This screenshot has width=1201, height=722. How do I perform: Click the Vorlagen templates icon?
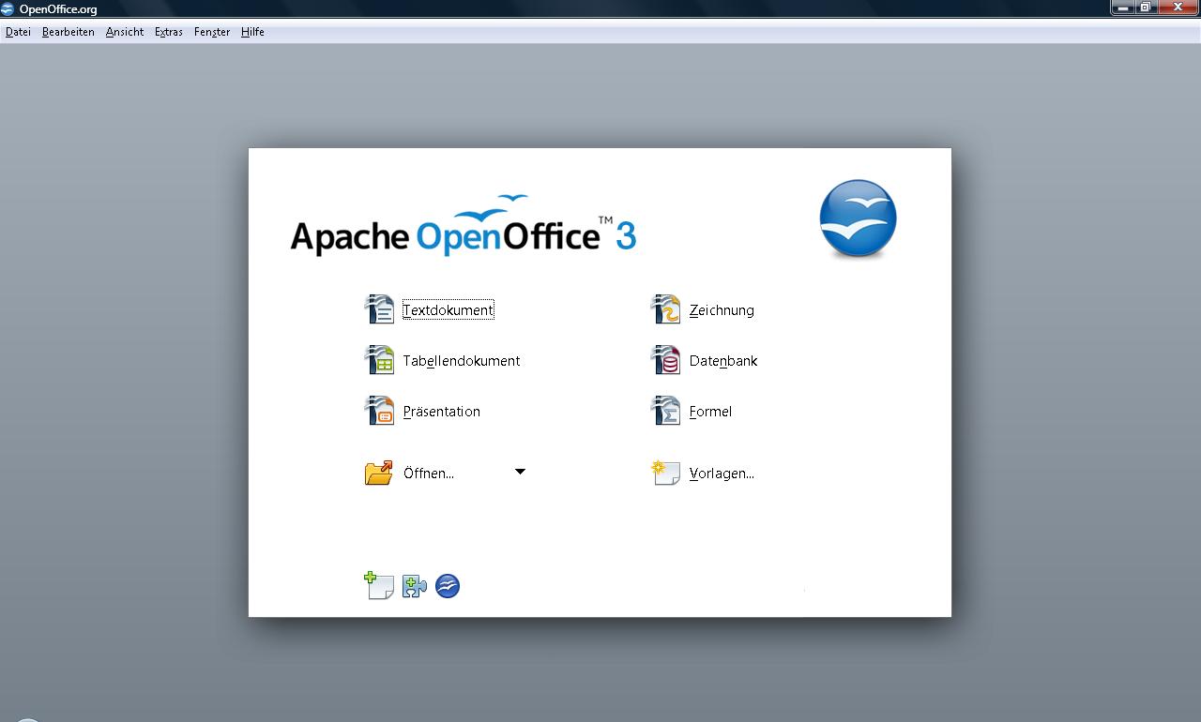click(x=665, y=473)
